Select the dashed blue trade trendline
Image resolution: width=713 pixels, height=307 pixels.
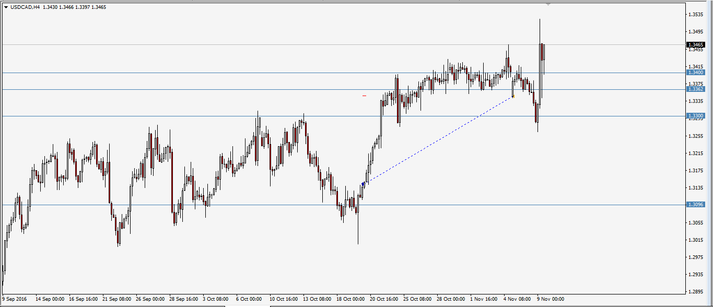point(439,140)
